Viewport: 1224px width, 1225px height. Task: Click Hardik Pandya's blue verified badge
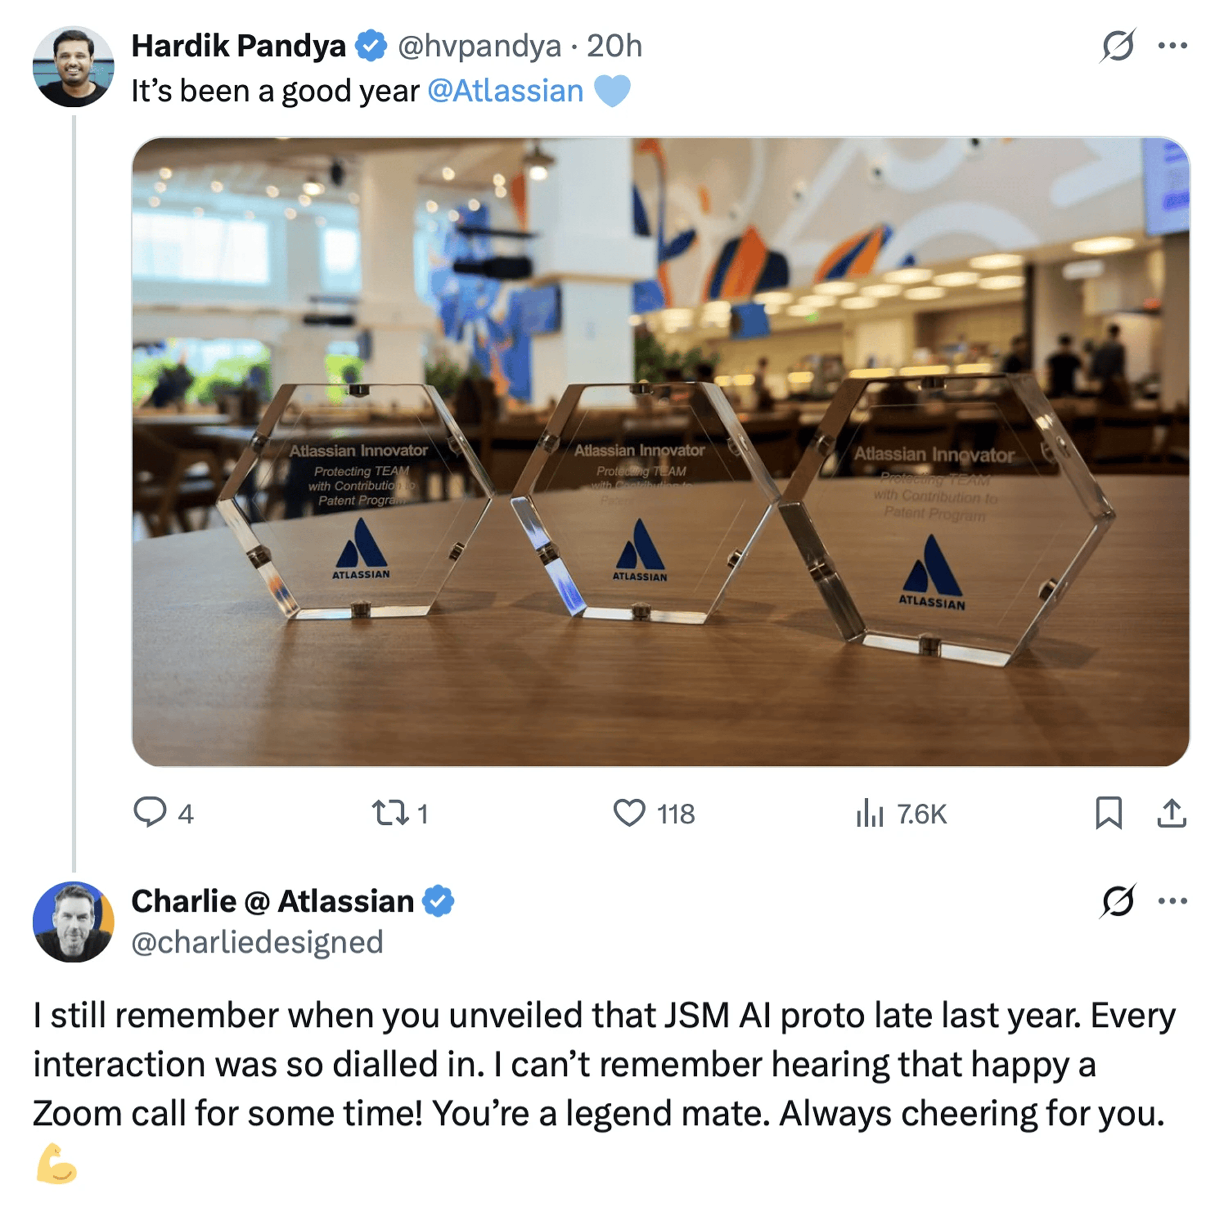371,46
